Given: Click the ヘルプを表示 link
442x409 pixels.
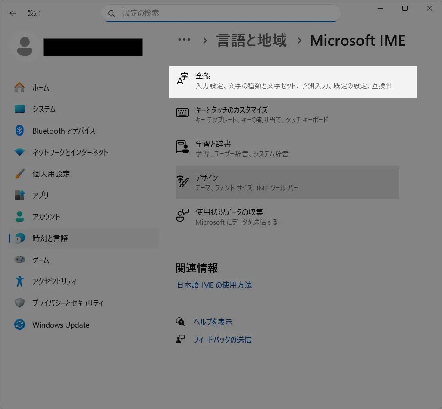Looking at the screenshot, I should point(213,322).
